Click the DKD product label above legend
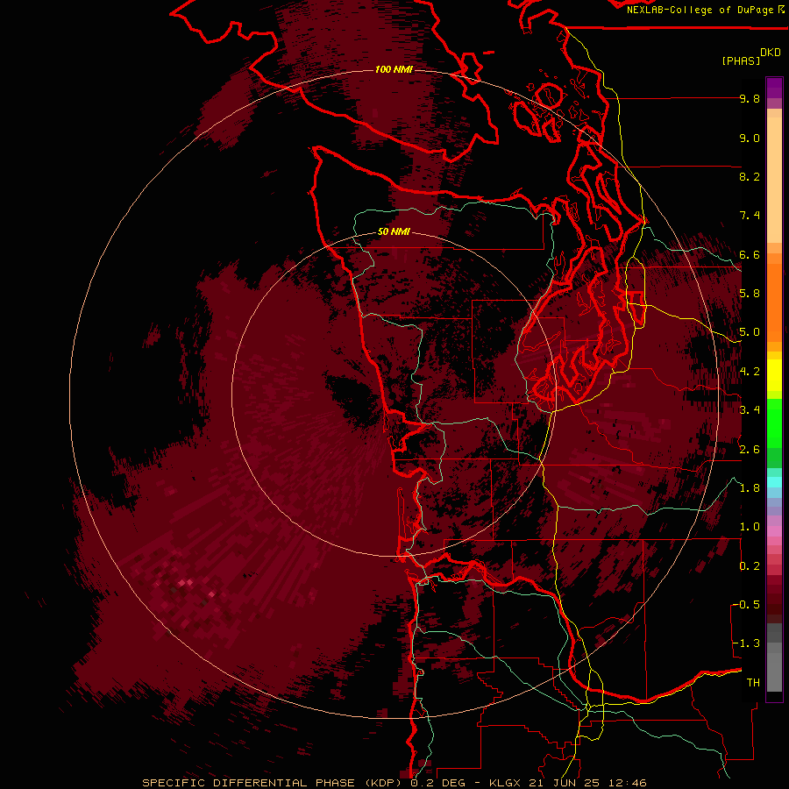Image resolution: width=789 pixels, height=789 pixels. coord(771,53)
